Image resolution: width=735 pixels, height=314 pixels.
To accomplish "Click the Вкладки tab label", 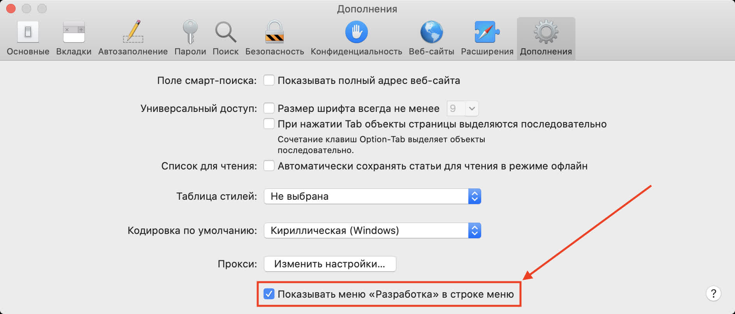I will point(74,51).
